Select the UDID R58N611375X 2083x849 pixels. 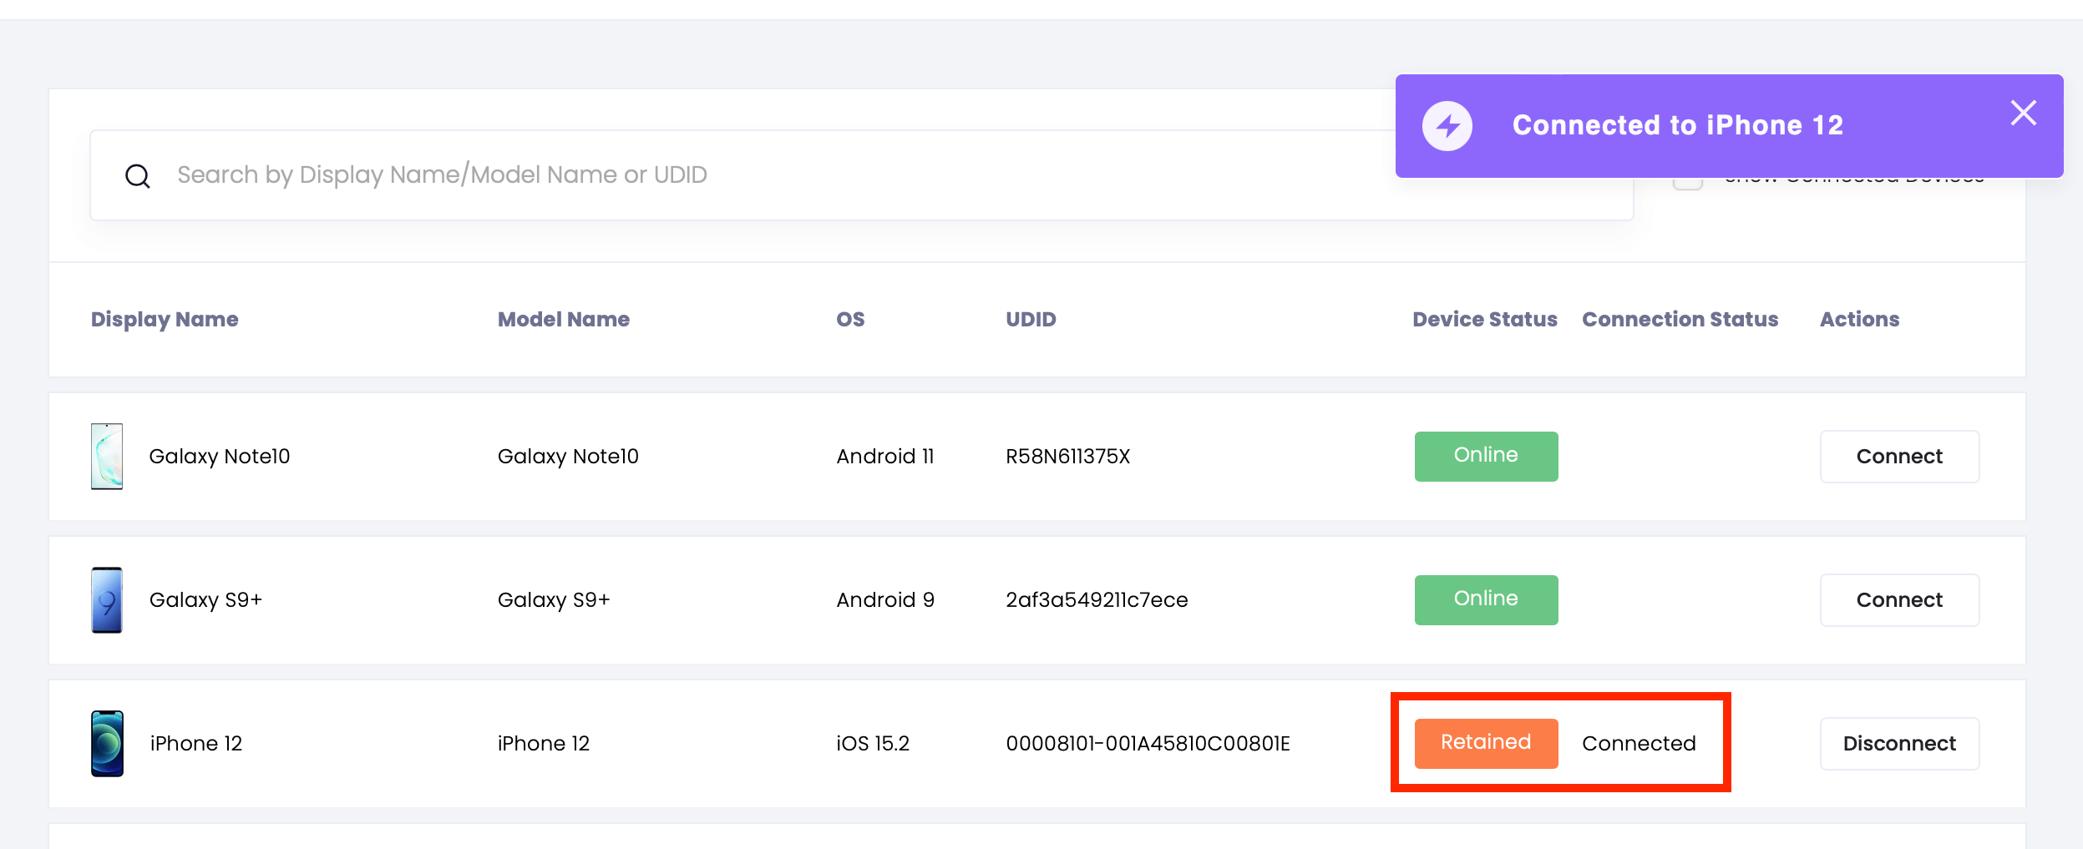point(1067,457)
